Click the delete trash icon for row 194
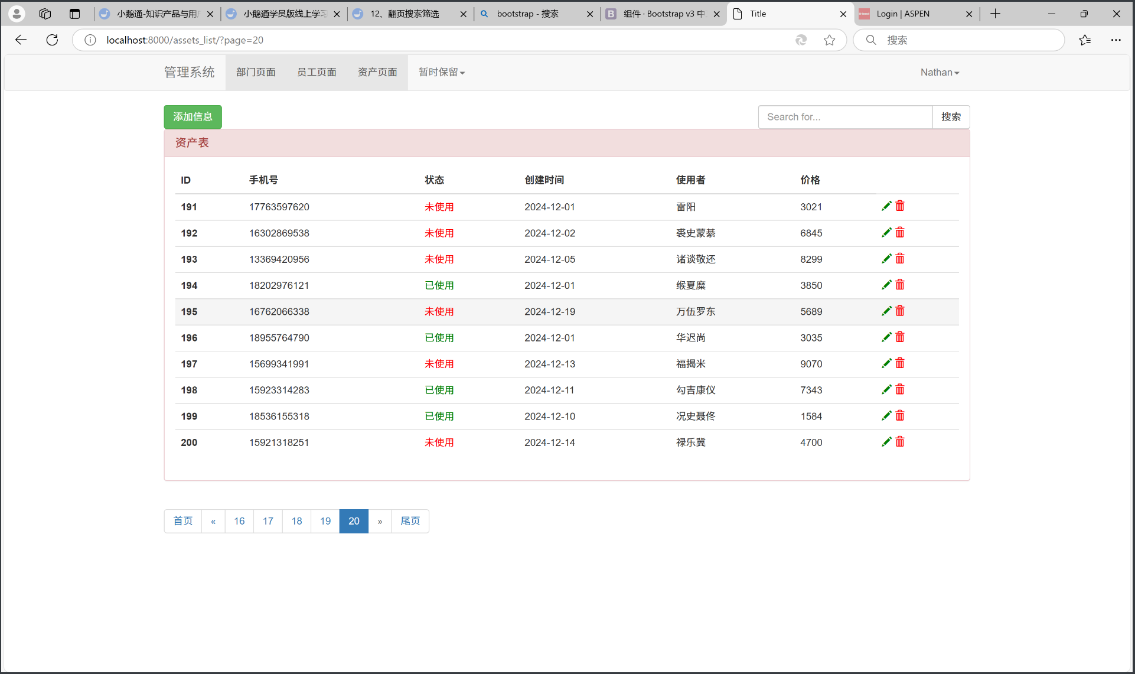Screen dimensions: 1135x674 (900, 285)
